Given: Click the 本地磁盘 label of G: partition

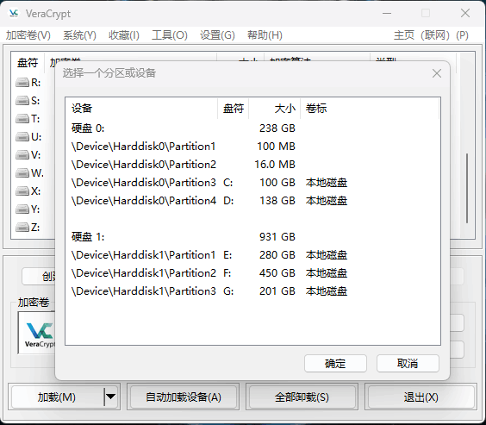Looking at the screenshot, I should pyautogui.click(x=327, y=291).
